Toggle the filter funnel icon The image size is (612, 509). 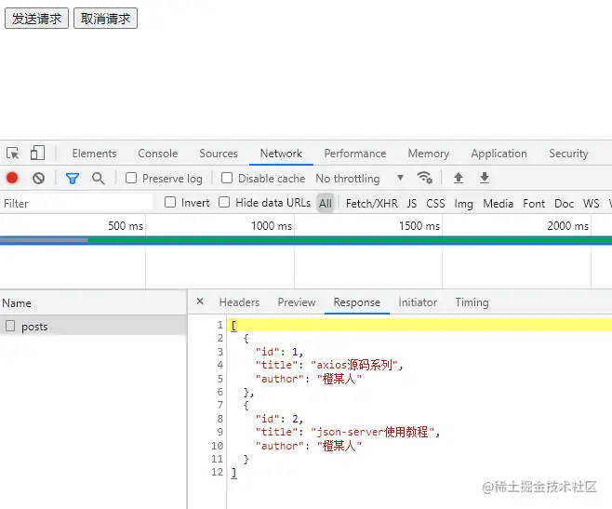[73, 179]
